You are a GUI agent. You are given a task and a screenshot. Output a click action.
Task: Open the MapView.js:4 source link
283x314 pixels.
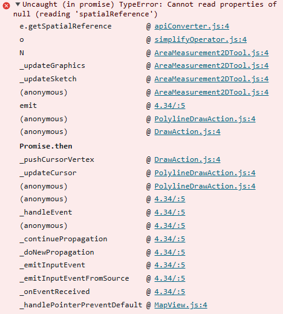pyautogui.click(x=181, y=305)
